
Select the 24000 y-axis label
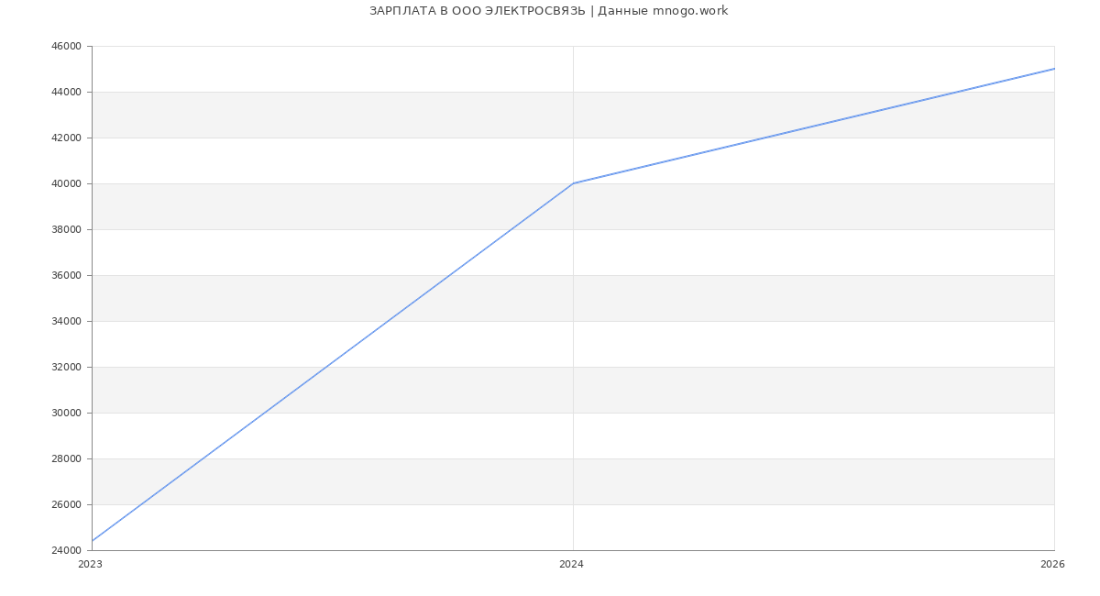pos(66,550)
